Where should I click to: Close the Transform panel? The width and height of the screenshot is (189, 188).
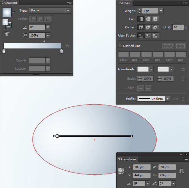pos(186,155)
